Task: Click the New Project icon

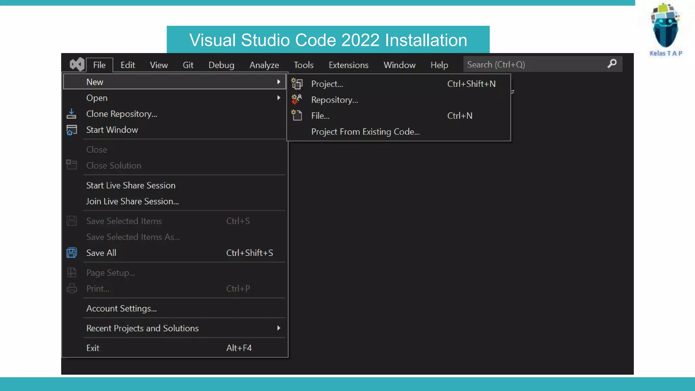Action: (297, 83)
